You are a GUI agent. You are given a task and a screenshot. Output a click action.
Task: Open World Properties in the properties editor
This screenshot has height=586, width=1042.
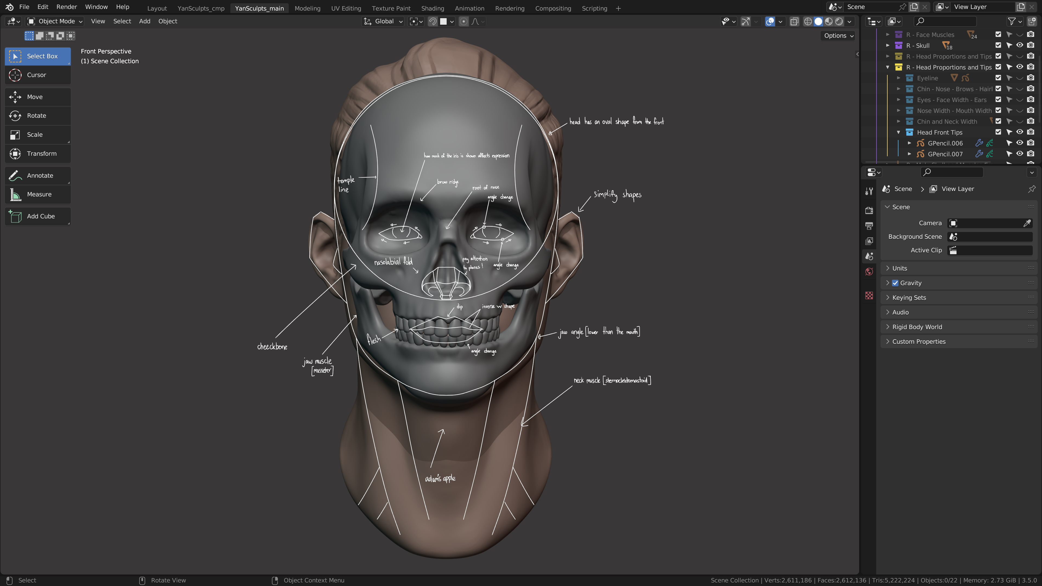click(869, 271)
